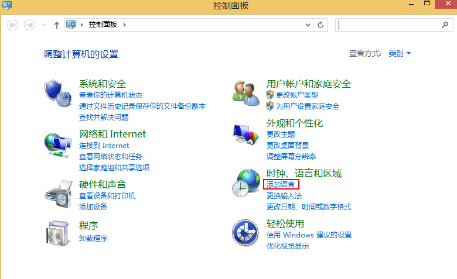
Task: Open 查找并解决问题 link
Action: pyautogui.click(x=104, y=117)
